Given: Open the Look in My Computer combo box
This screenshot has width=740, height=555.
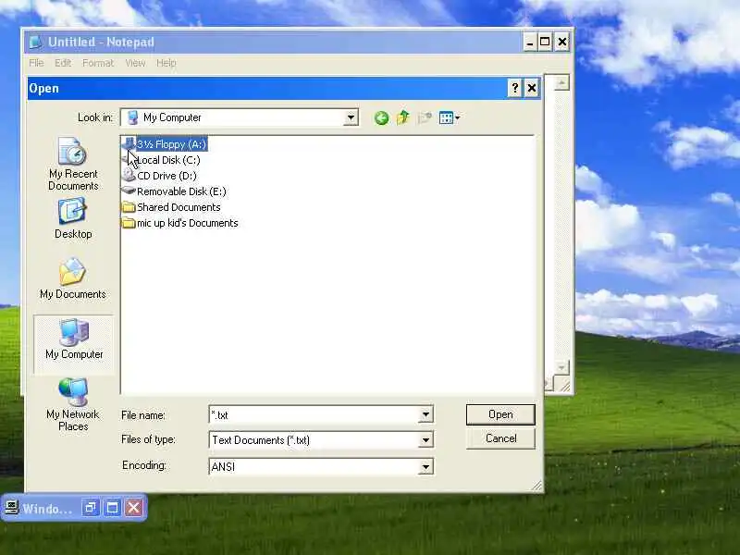Looking at the screenshot, I should pyautogui.click(x=240, y=117).
